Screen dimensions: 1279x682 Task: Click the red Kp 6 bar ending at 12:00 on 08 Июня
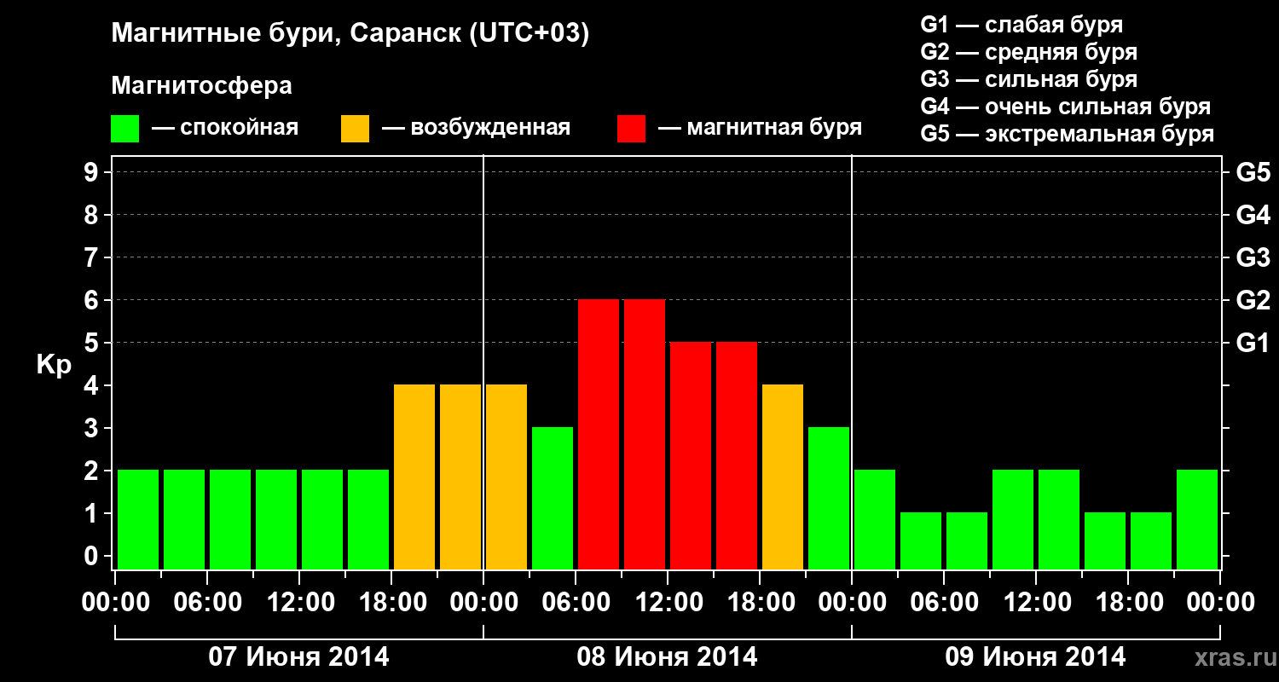(x=645, y=435)
